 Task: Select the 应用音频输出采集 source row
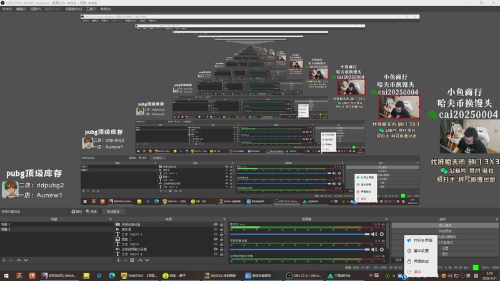click(169, 249)
